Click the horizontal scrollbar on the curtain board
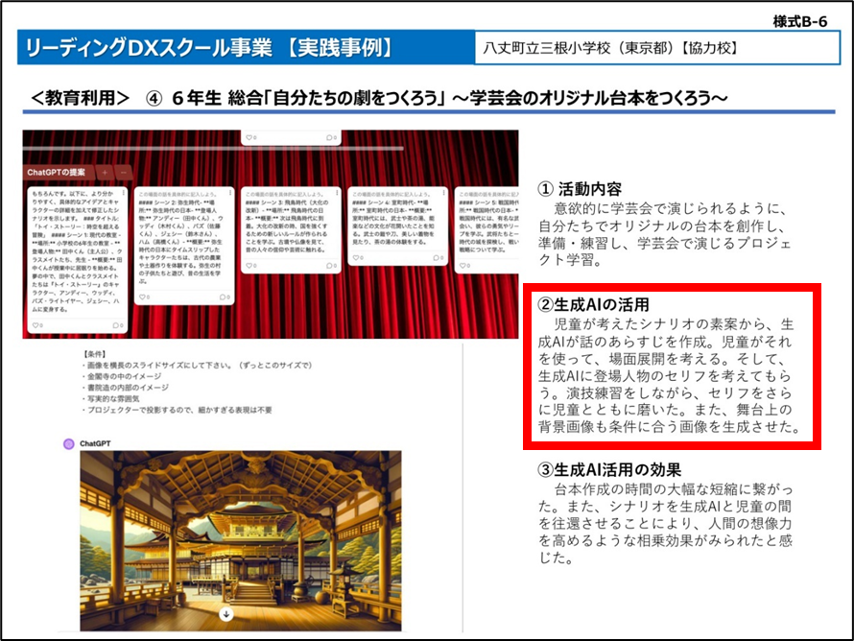Screen dimensions: 854x641 click(213, 148)
